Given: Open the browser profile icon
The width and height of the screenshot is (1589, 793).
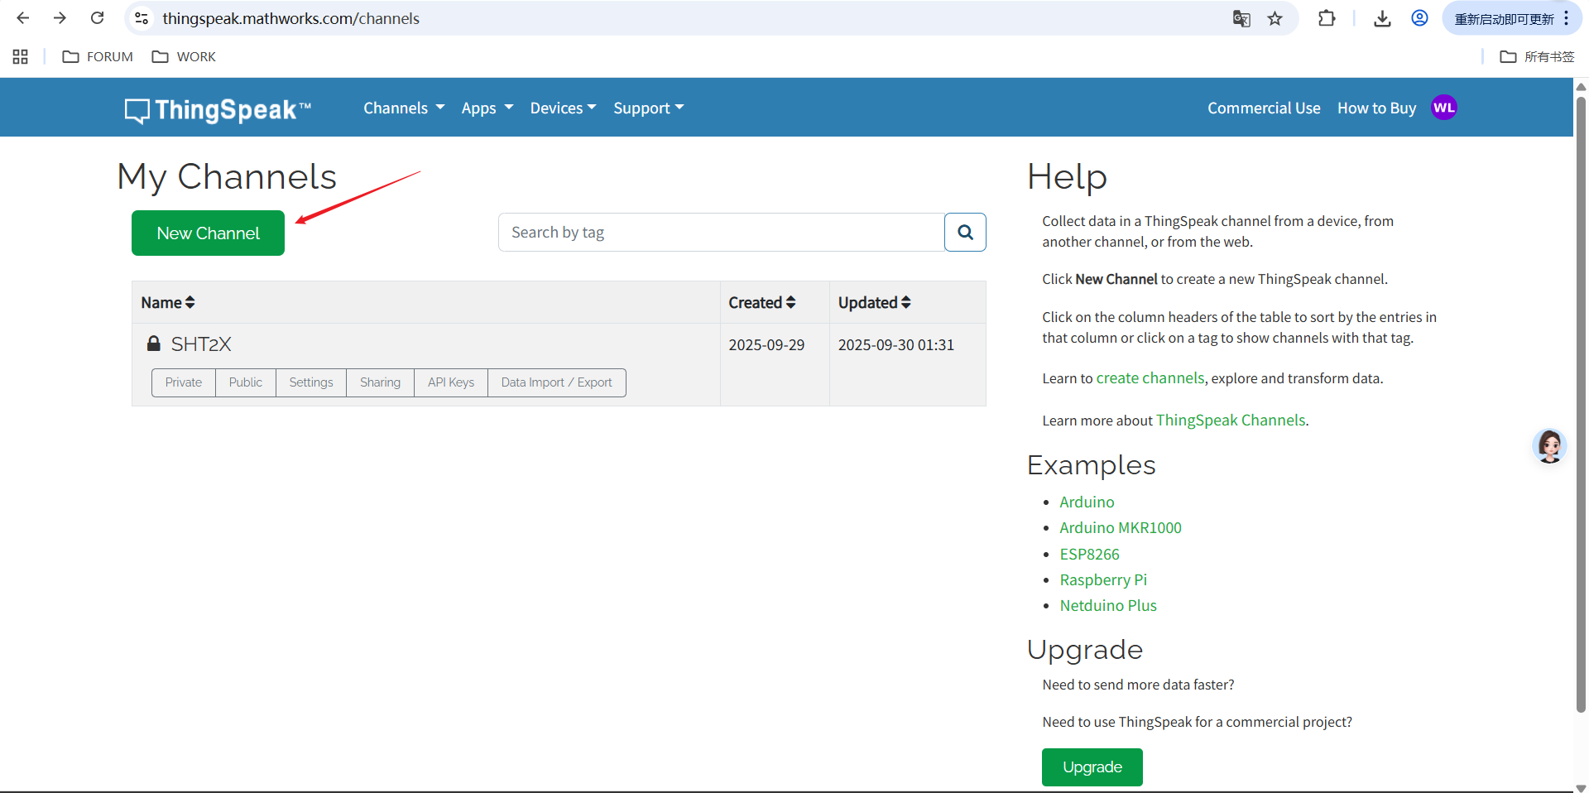Looking at the screenshot, I should [x=1419, y=18].
